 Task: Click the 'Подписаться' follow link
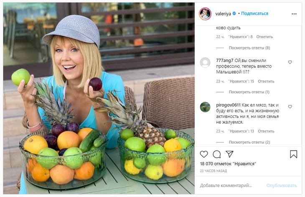(254, 14)
